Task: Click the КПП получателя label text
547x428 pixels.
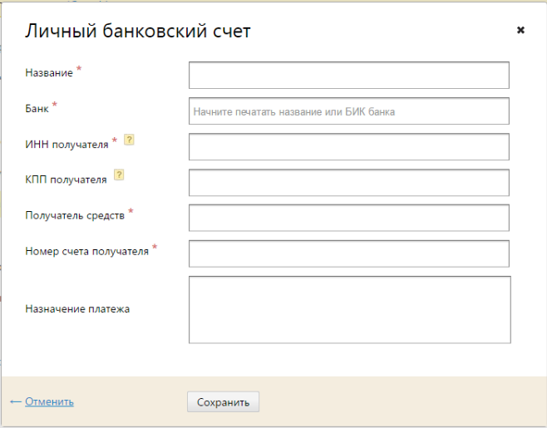Action: (66, 179)
